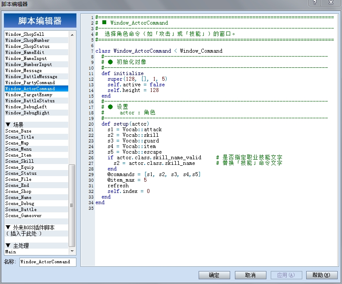
Task: Place cursor on 'def setup(actor)' line
Action: click(125, 124)
